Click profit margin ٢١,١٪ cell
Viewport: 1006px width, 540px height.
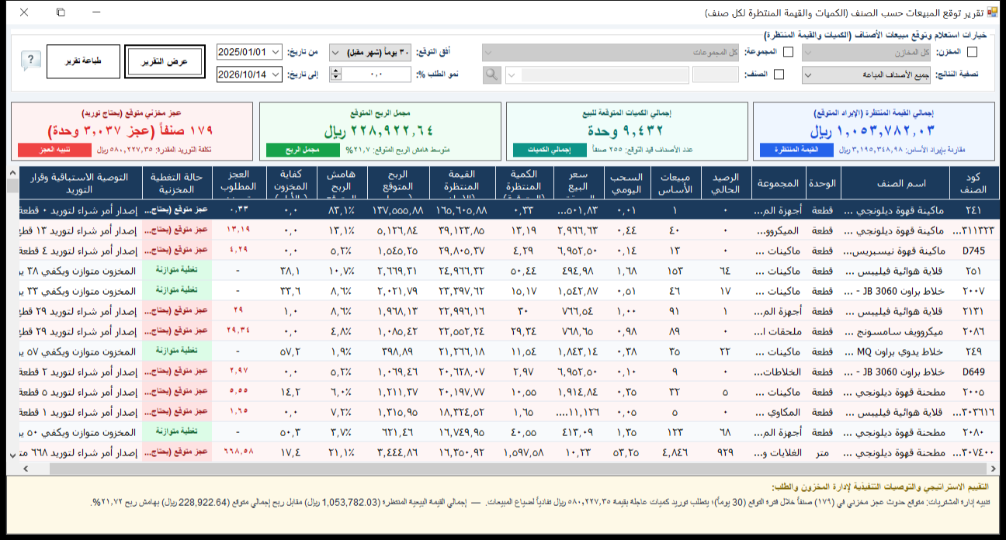click(342, 452)
